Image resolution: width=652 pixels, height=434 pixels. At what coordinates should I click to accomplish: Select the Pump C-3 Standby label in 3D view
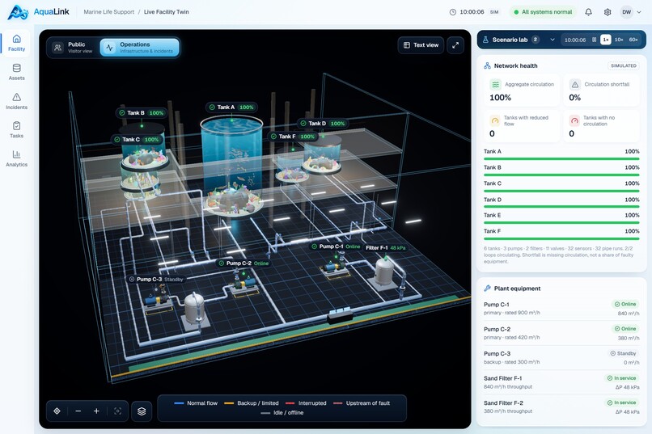click(x=156, y=280)
